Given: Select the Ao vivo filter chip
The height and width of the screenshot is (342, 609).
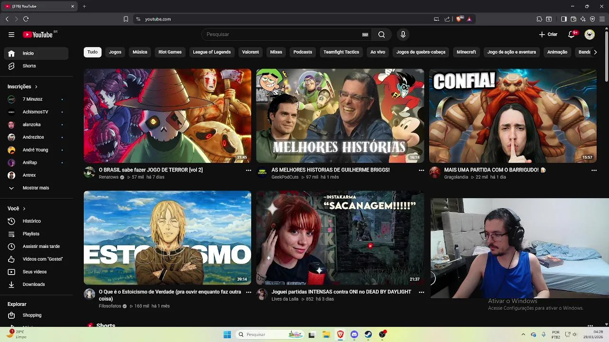Looking at the screenshot, I should coord(378,52).
